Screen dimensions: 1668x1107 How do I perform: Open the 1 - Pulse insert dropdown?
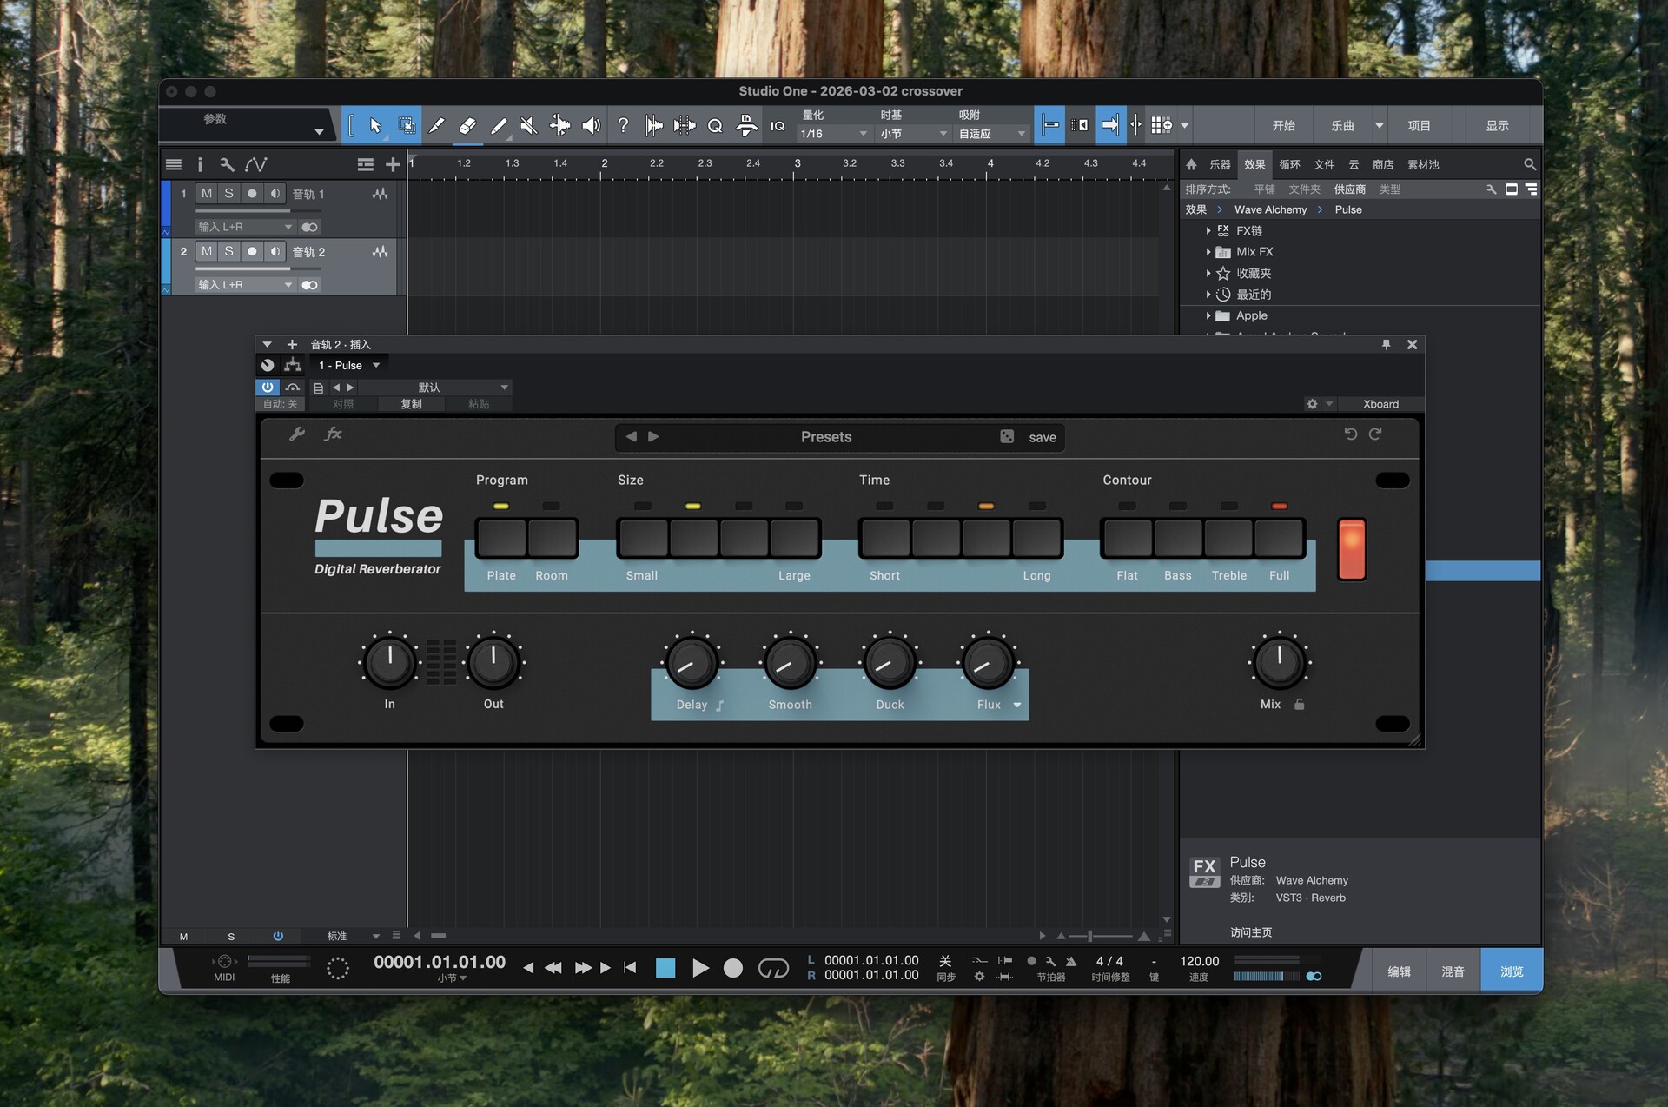(349, 366)
